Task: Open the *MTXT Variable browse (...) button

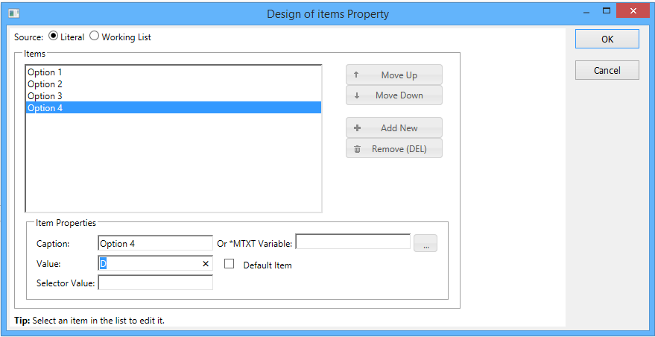Action: [425, 244]
